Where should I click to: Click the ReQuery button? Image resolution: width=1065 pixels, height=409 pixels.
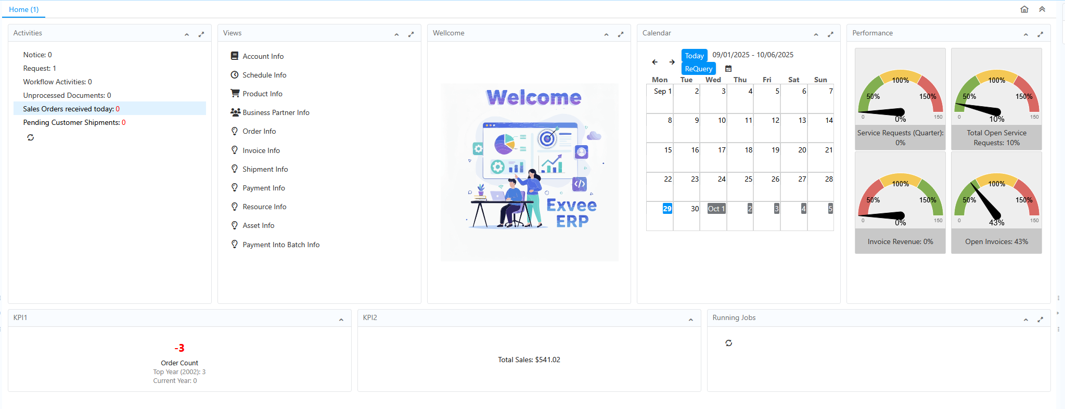click(x=698, y=69)
